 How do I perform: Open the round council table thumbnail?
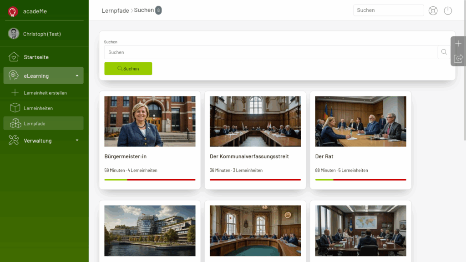255,231
